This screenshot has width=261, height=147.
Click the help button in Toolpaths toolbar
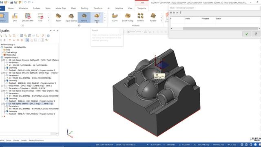click(48, 36)
